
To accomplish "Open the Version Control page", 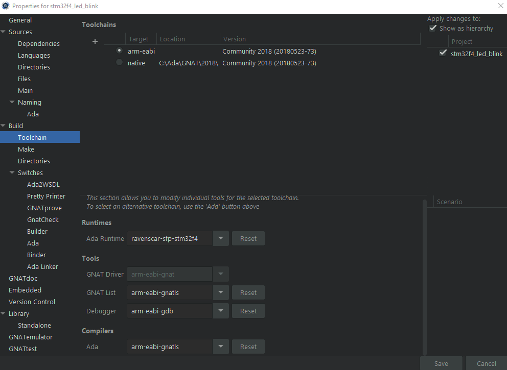I will (x=32, y=302).
